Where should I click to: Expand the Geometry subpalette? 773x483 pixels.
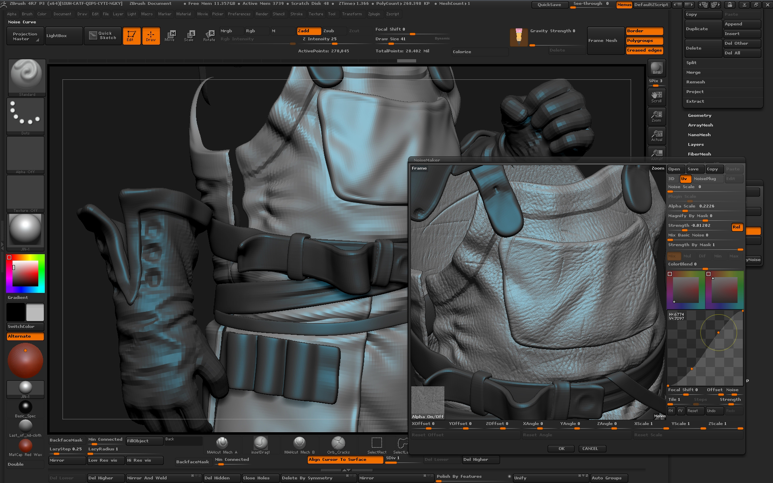click(x=700, y=116)
